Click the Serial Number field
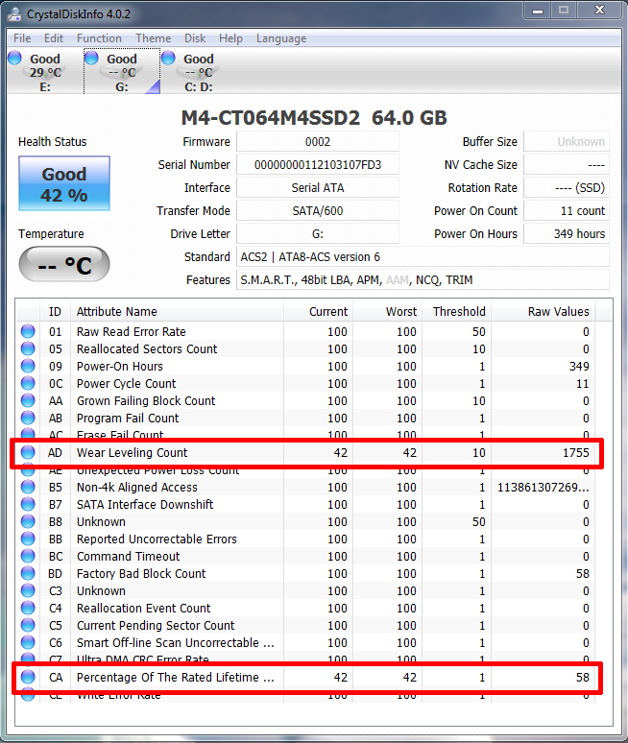Viewport: 628px width, 743px height. (x=318, y=165)
